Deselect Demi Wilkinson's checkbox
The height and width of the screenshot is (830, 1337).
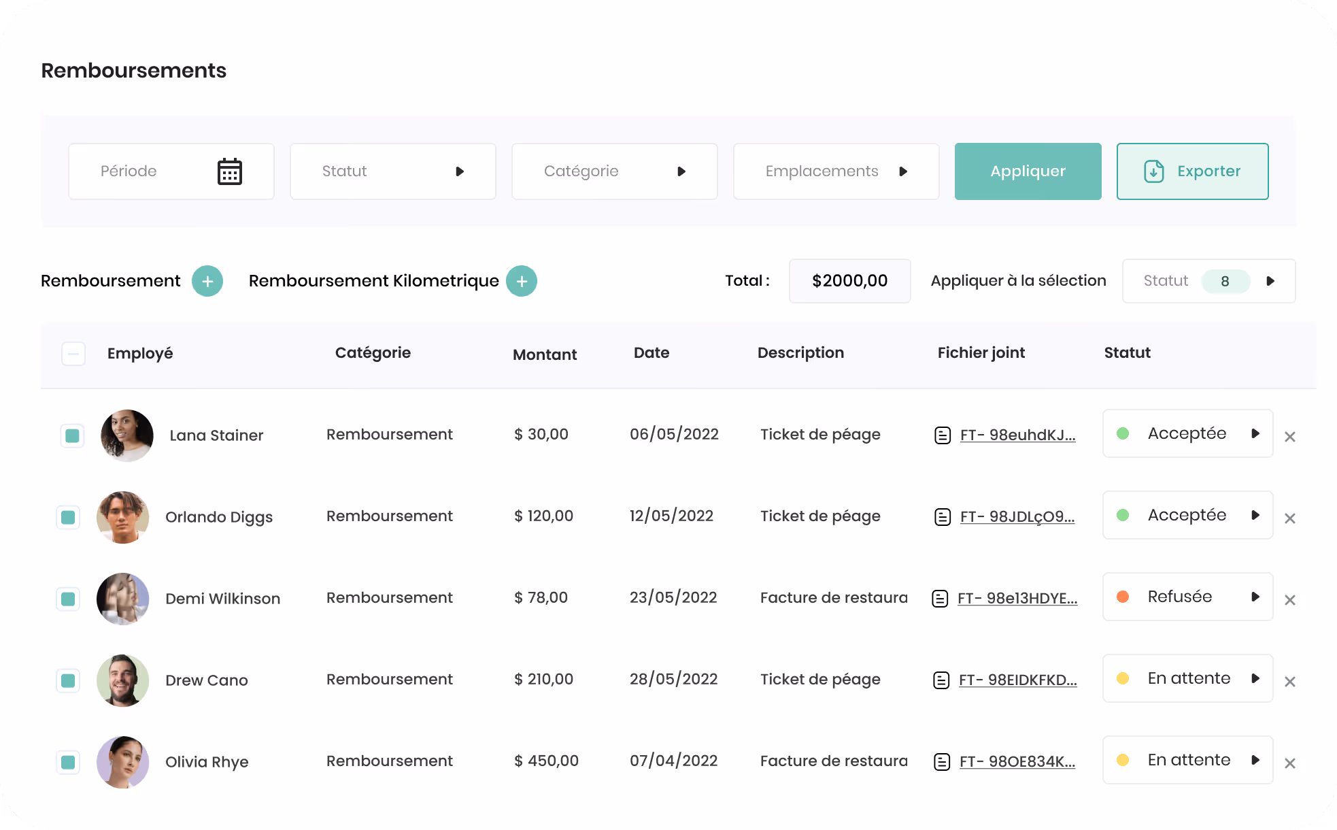(68, 599)
